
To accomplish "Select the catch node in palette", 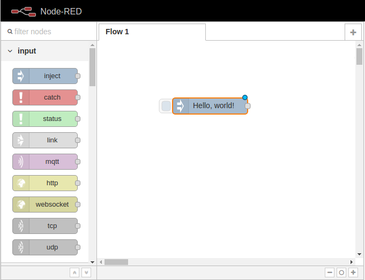I will (45, 97).
